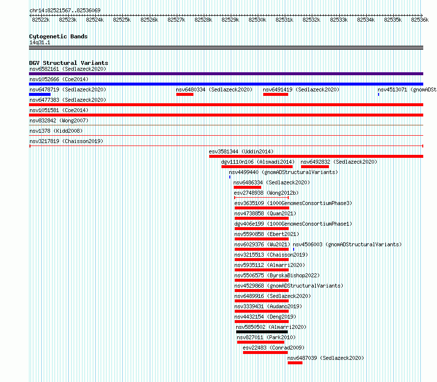Open nsv1052666 (Coe2014) variant label
The width and height of the screenshot is (437, 382).
59,79
